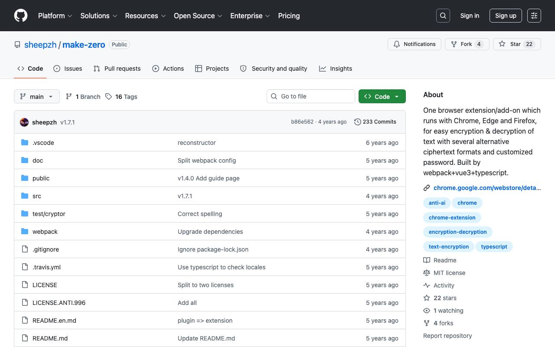The height and width of the screenshot is (347, 555).
Task: Click the link chain icon in About
Action: 427,188
